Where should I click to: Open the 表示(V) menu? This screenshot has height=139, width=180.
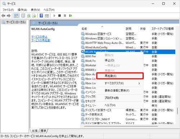click(35, 10)
